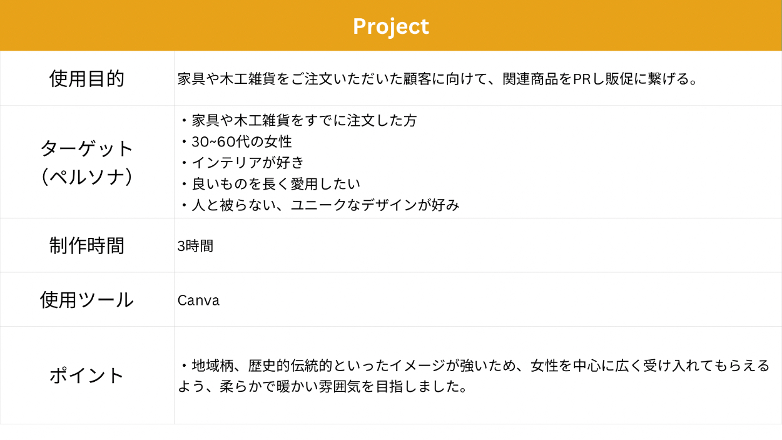Click the 3時間 value
Image resolution: width=782 pixels, height=440 pixels.
(195, 246)
